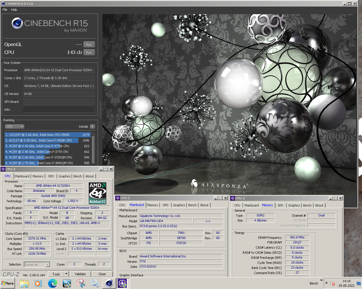362x289 pixels.
Task: Open the HWiNFO taskbar icon with shield
Action: [67, 283]
